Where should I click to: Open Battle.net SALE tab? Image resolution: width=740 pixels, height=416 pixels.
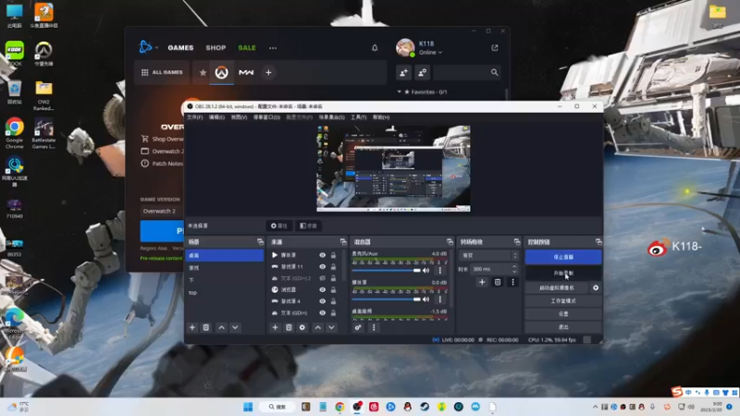click(247, 48)
